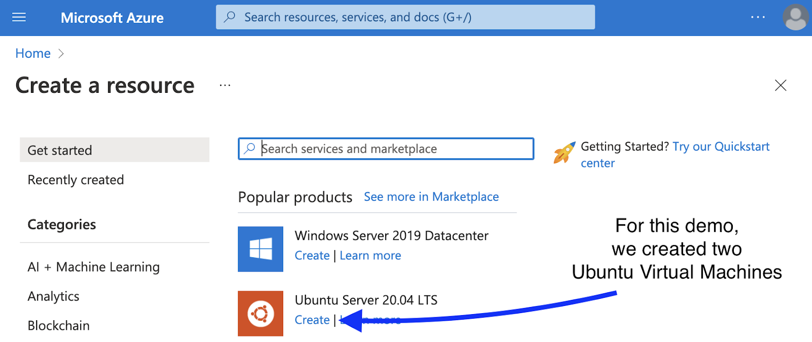
Task: Click the Quickstart rocket icon
Action: pyautogui.click(x=564, y=153)
